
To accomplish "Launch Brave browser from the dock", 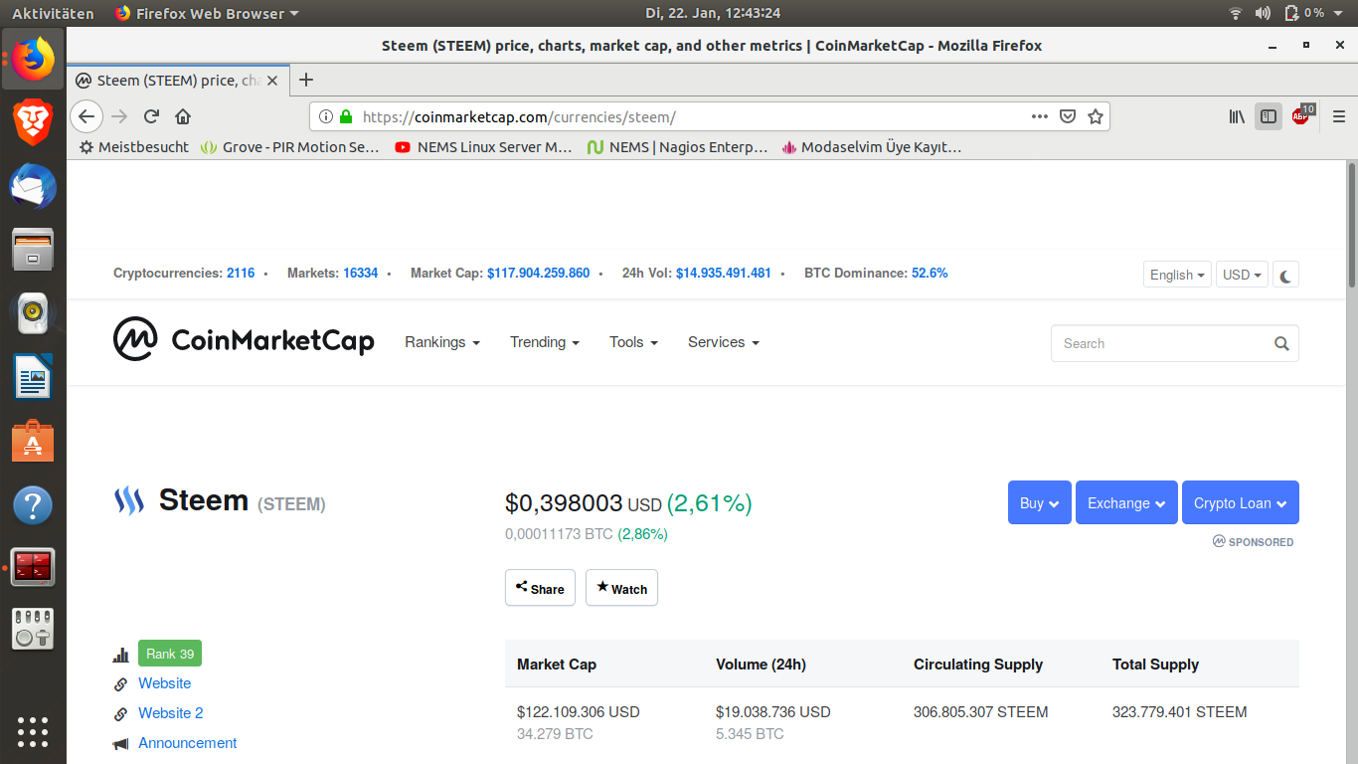I will pos(33,122).
